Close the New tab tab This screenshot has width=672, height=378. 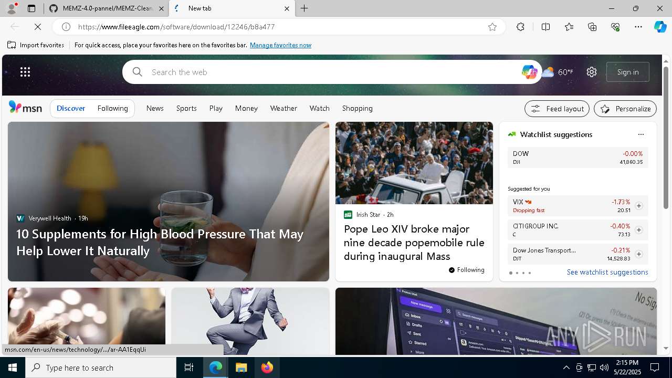click(287, 8)
